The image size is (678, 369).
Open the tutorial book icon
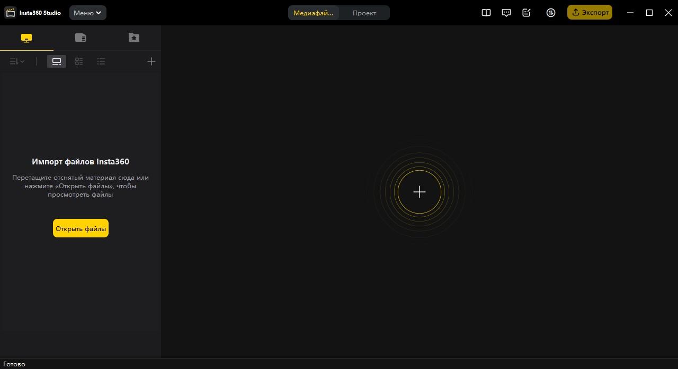point(486,13)
